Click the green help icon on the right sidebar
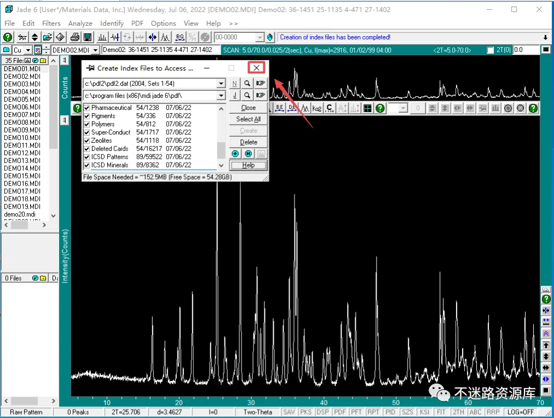Viewport: 554px width, 418px height. point(546,299)
